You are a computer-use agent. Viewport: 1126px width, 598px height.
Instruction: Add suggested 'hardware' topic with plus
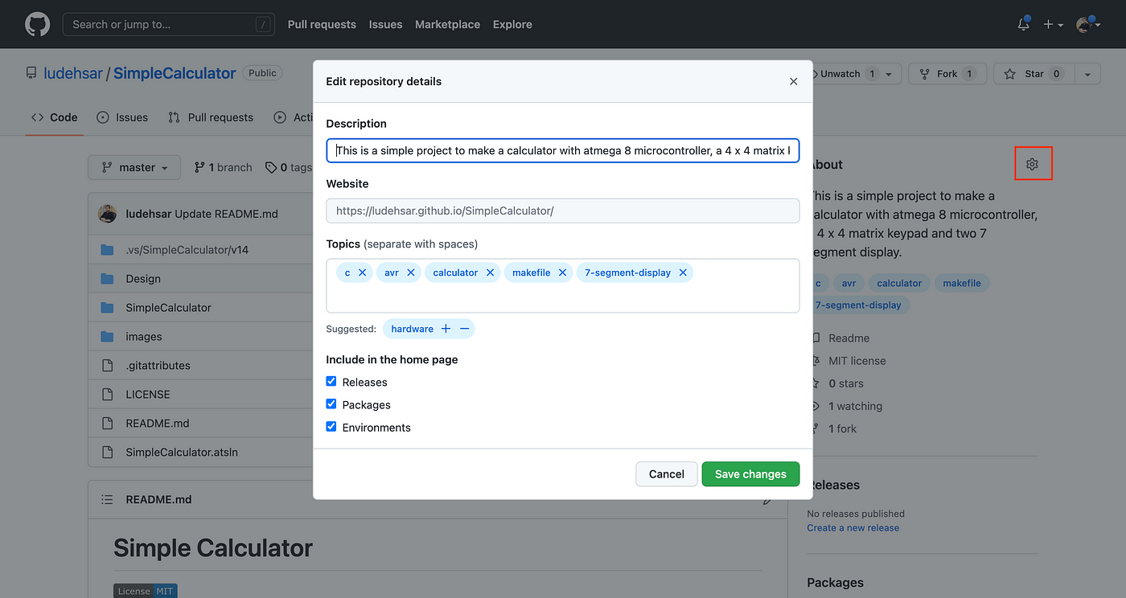coord(446,329)
